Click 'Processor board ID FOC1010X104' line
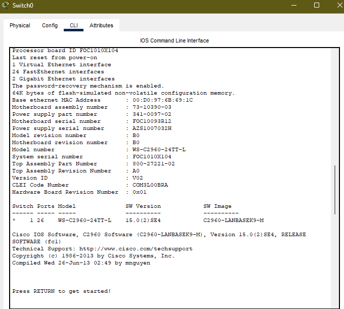 [65, 51]
